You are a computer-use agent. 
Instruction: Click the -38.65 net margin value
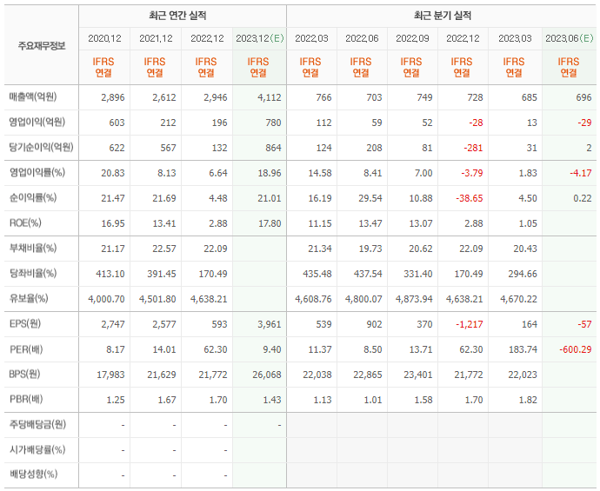pos(470,198)
